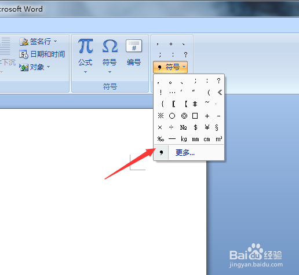
Task: Insert the 。 period from the ribbon quick symbols
Action: pyautogui.click(x=171, y=44)
